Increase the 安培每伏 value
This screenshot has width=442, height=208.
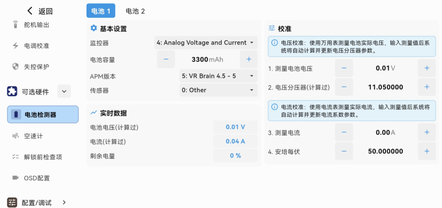tap(427, 151)
